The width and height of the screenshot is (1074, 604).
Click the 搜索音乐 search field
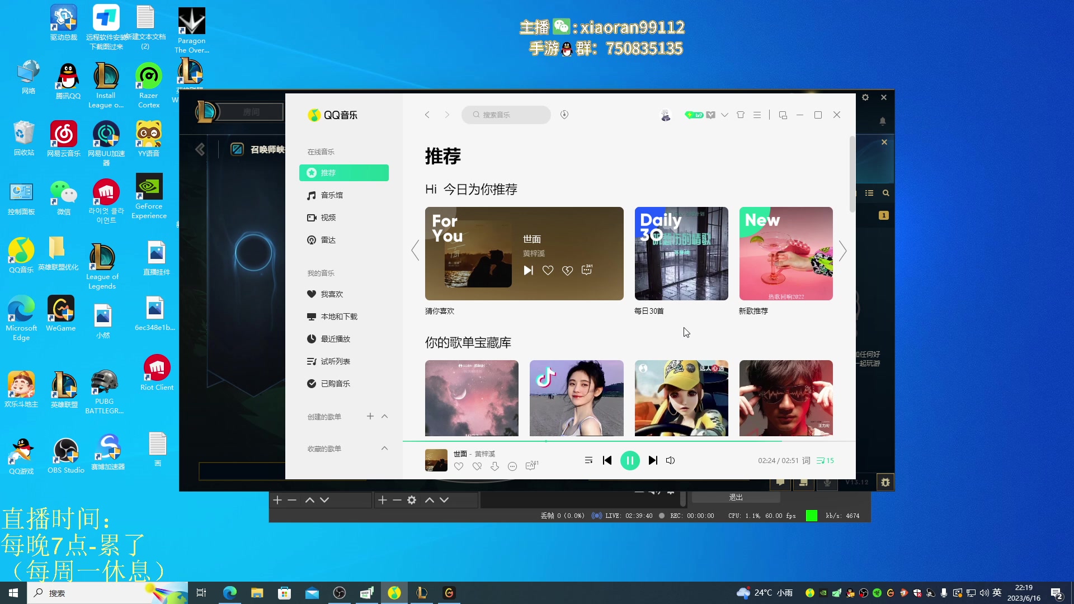(x=506, y=115)
